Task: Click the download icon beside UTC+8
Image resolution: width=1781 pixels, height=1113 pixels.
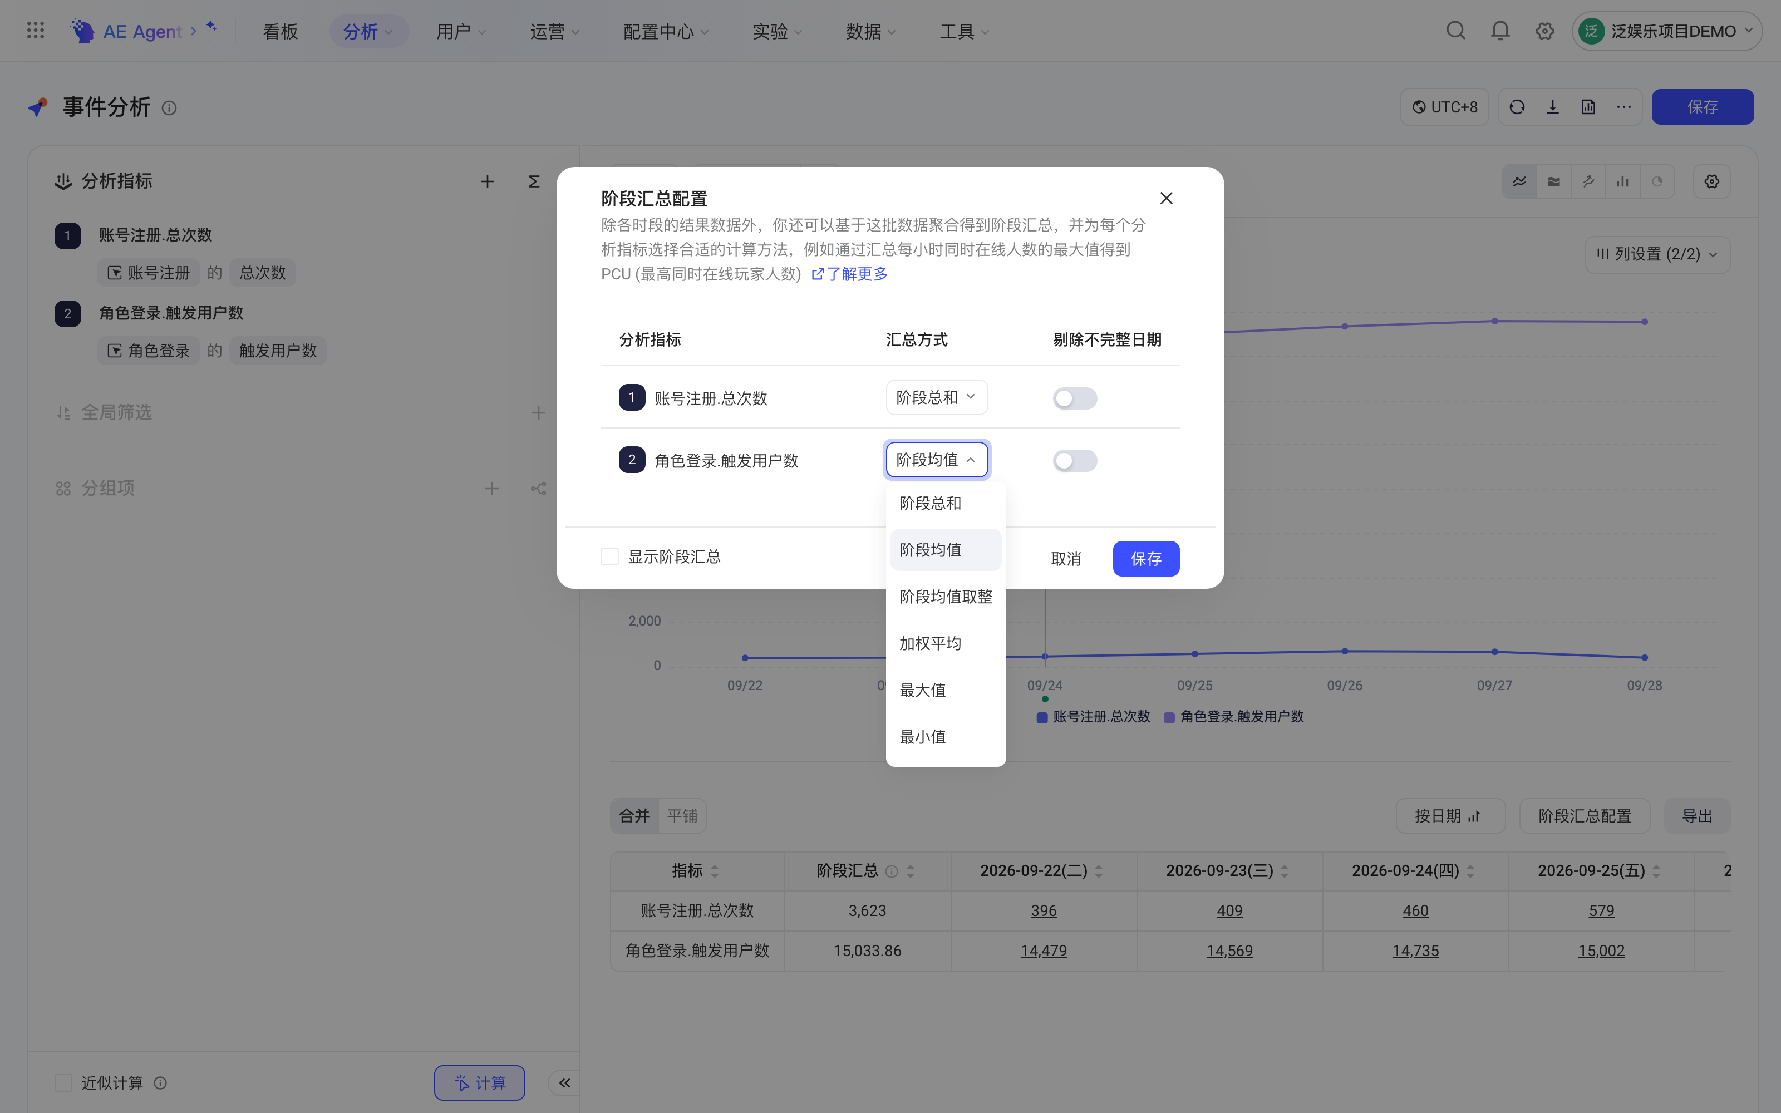Action: point(1552,107)
